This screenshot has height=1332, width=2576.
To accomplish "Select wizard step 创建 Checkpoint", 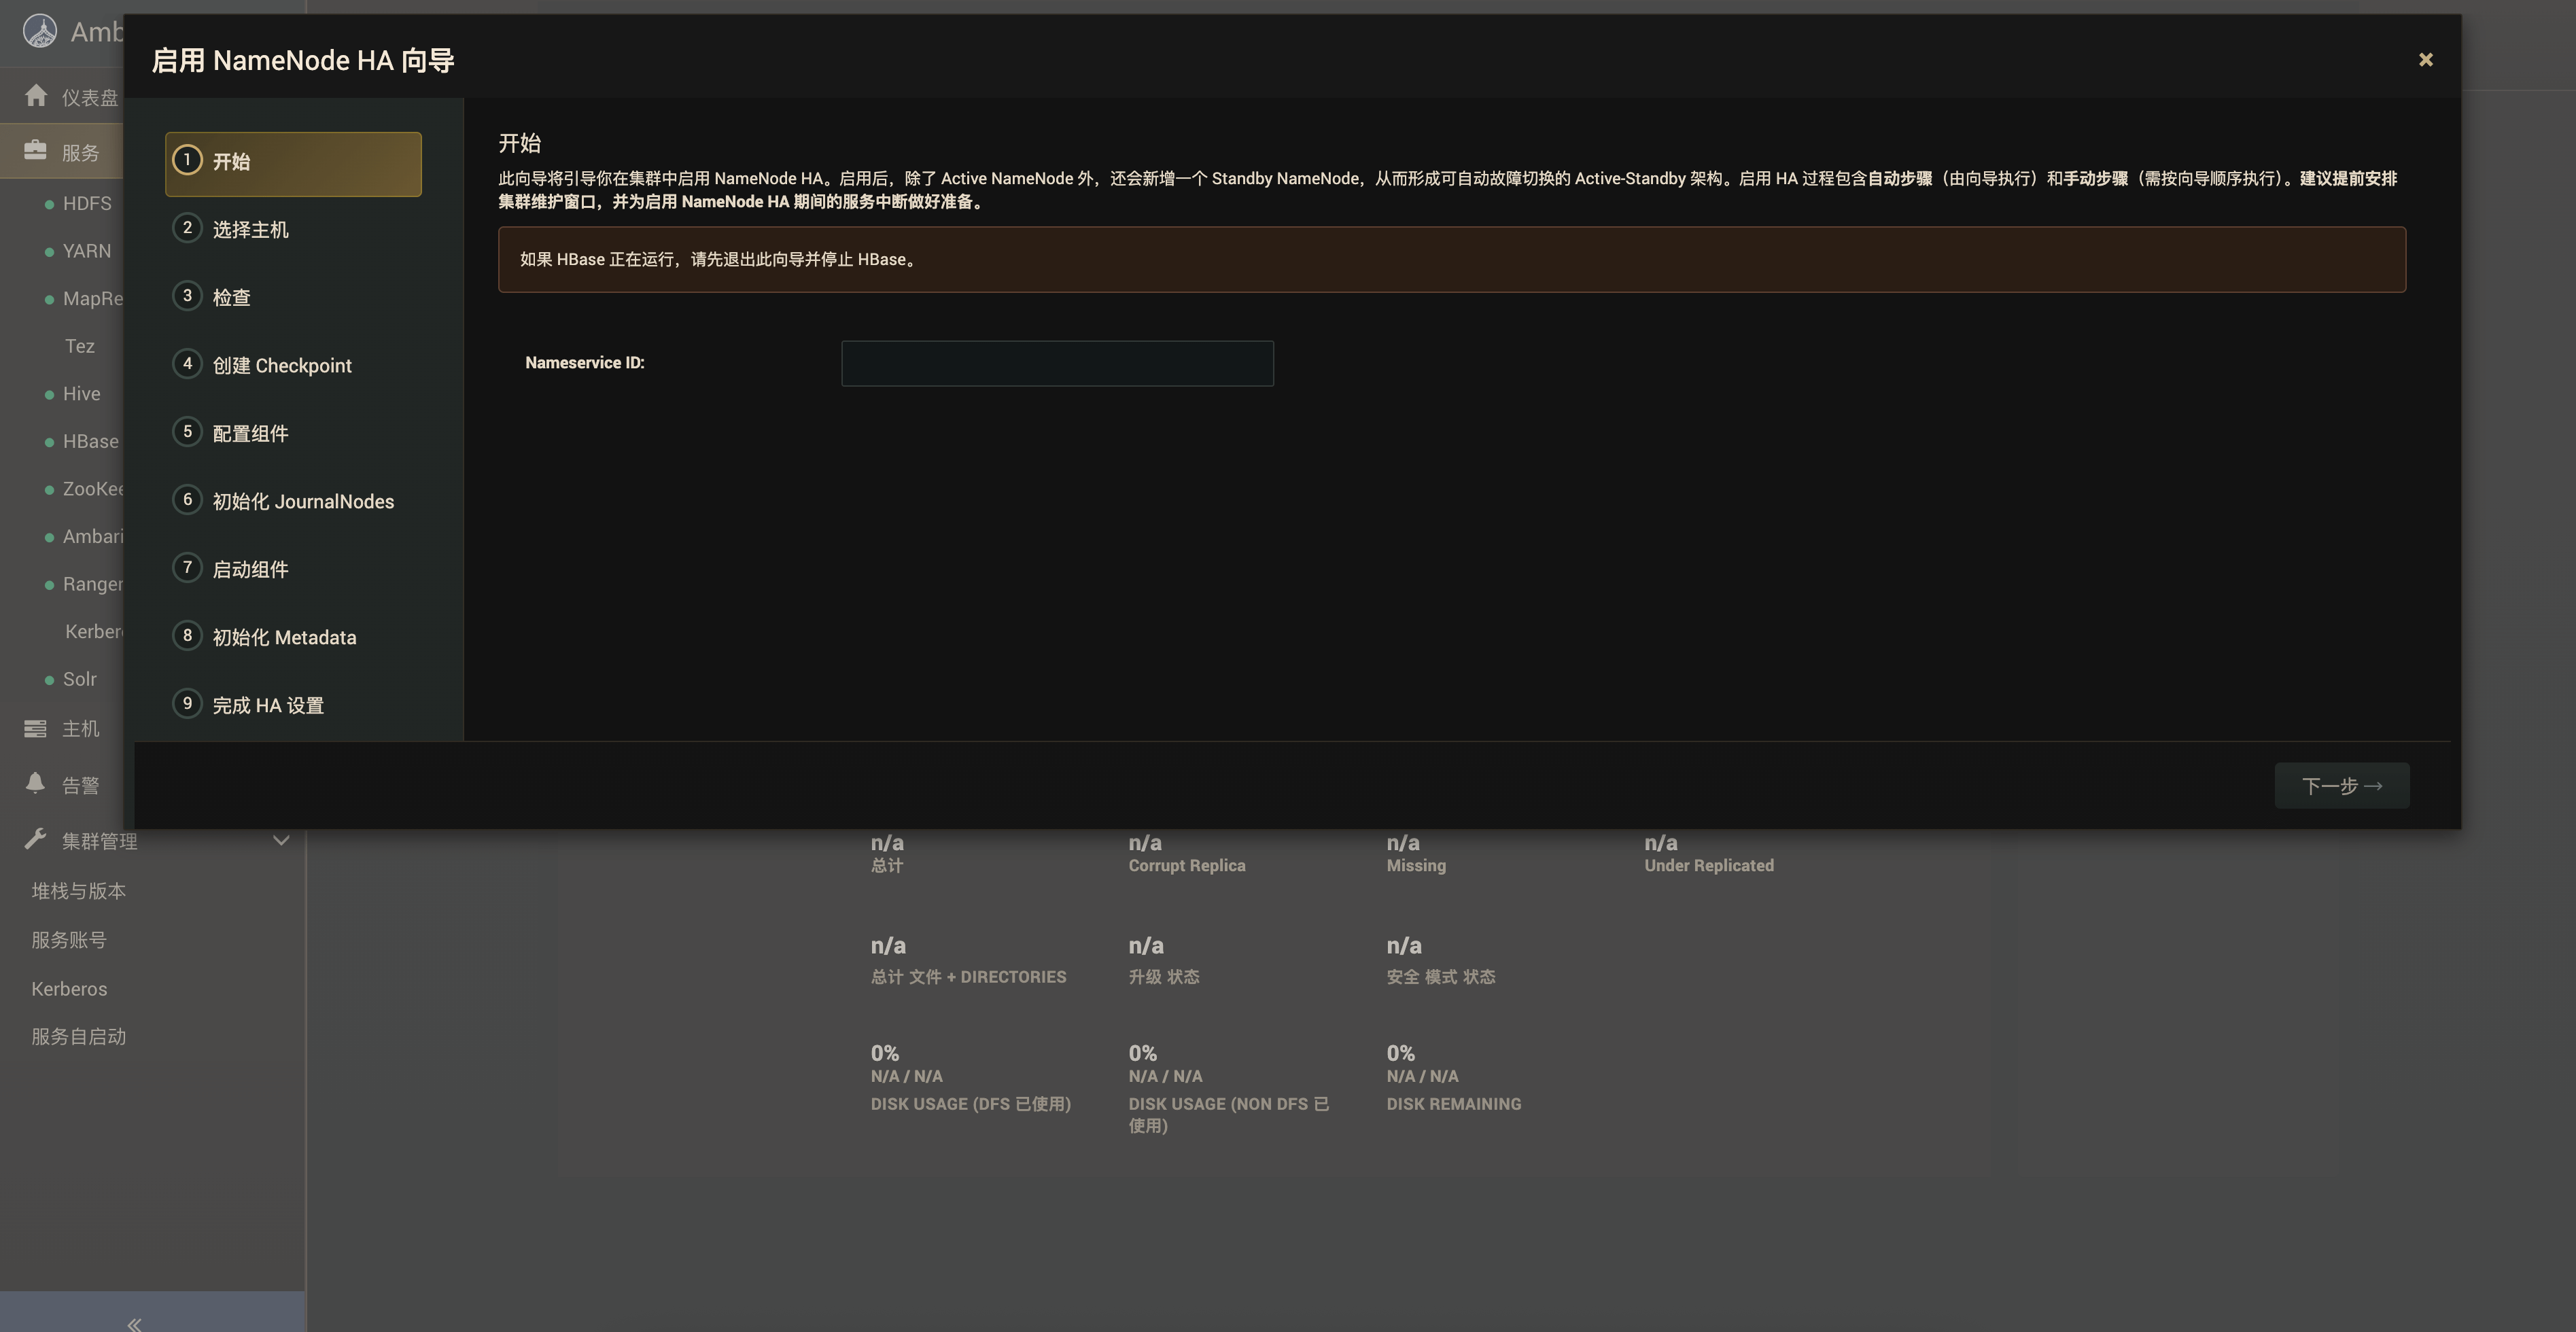I will pyautogui.click(x=282, y=366).
